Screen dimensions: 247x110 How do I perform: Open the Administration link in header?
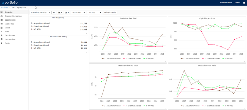coord(226,3)
